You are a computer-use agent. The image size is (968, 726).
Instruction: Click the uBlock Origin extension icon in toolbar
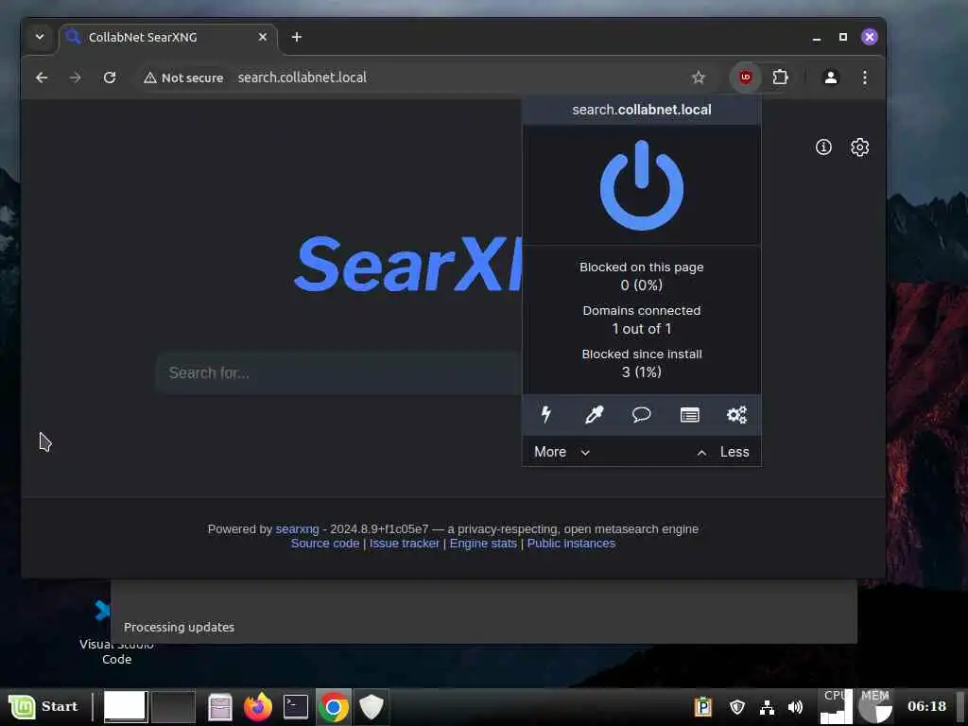pyautogui.click(x=746, y=78)
